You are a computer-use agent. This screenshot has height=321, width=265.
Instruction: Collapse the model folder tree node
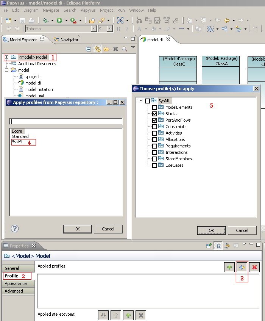pos(6,70)
